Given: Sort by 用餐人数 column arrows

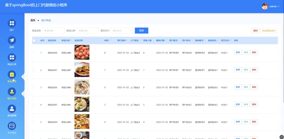Looking at the screenshot, I should pos(153,41).
